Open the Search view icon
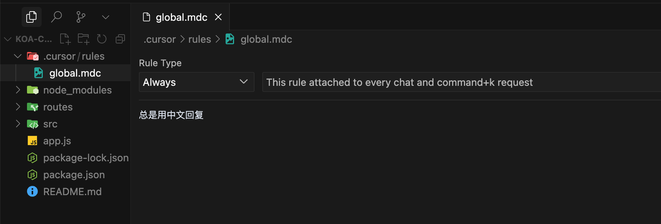 point(56,17)
